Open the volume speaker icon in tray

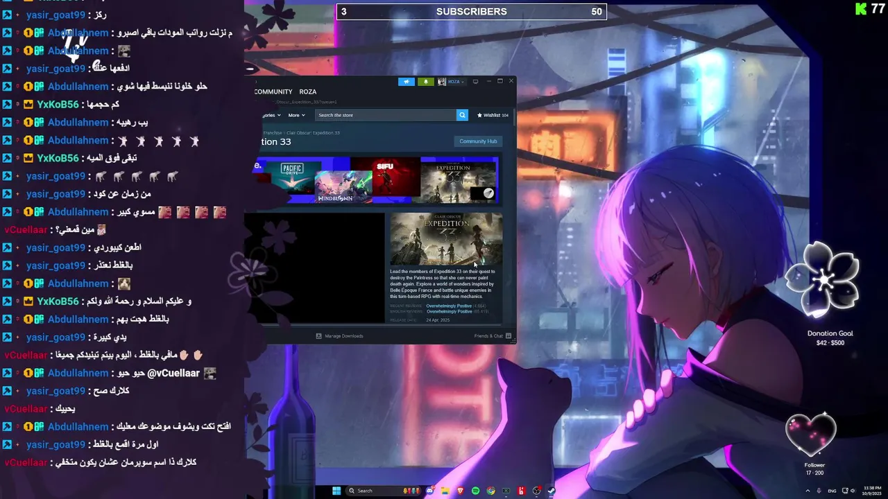click(853, 491)
